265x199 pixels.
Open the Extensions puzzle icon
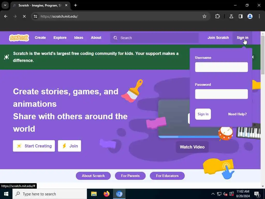[217, 16]
